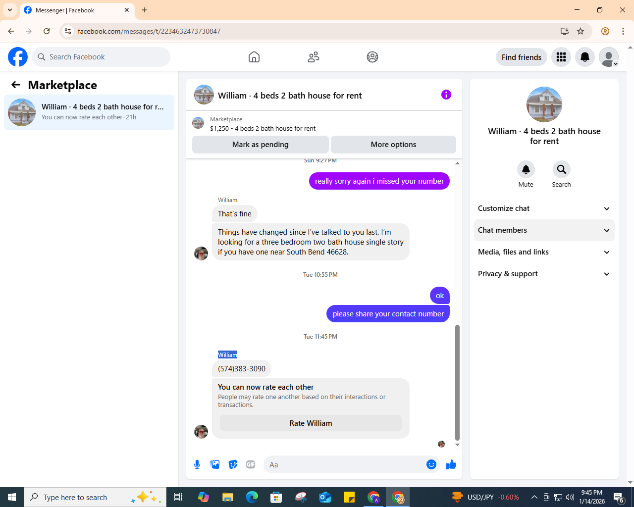The width and height of the screenshot is (634, 507).
Task: Attach a photo or file
Action: (x=215, y=464)
